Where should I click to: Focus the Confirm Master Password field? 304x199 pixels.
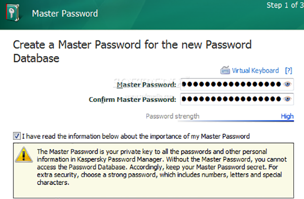pyautogui.click(x=237, y=99)
